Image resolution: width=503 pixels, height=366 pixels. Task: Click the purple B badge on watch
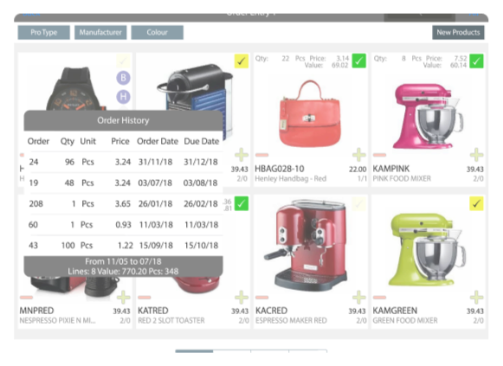coord(123,78)
